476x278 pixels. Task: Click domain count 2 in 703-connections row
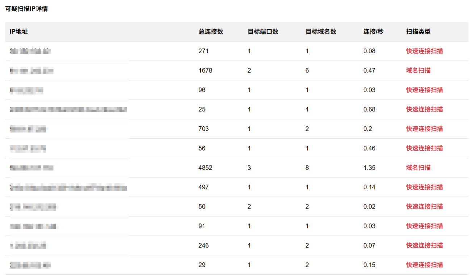pyautogui.click(x=307, y=129)
